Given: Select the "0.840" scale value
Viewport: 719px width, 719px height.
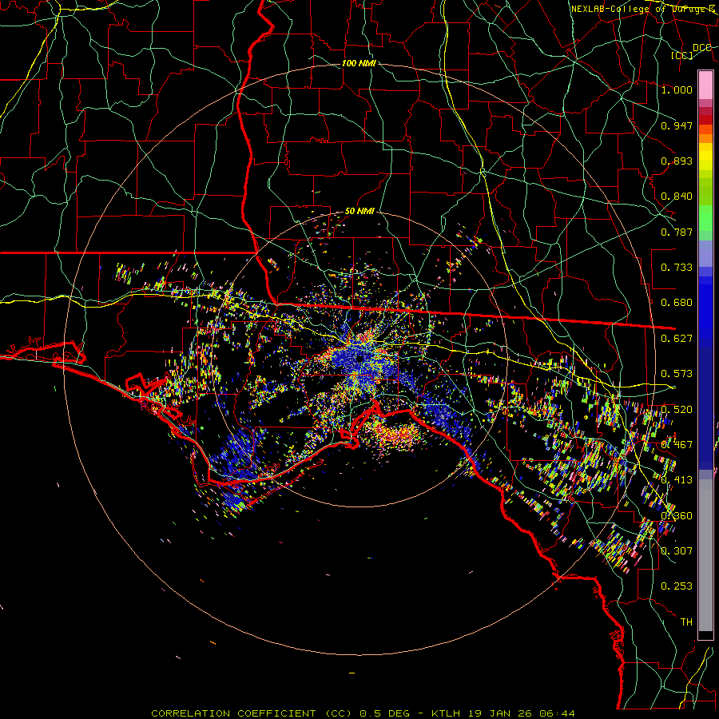Looking at the screenshot, I should point(677,197).
